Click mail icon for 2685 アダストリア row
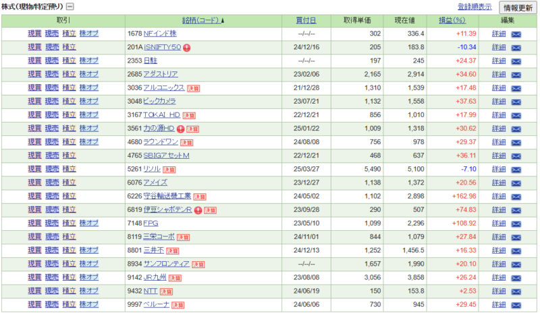 point(516,75)
